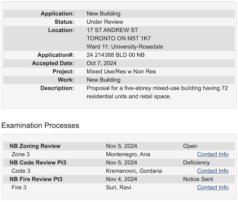Click the project description paragraph text
The width and height of the screenshot is (238, 202).
pyautogui.click(x=157, y=92)
